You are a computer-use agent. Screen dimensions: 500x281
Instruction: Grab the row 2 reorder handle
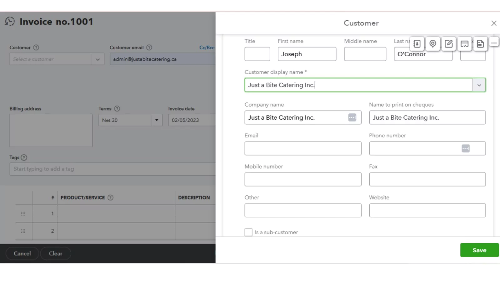pos(23,231)
